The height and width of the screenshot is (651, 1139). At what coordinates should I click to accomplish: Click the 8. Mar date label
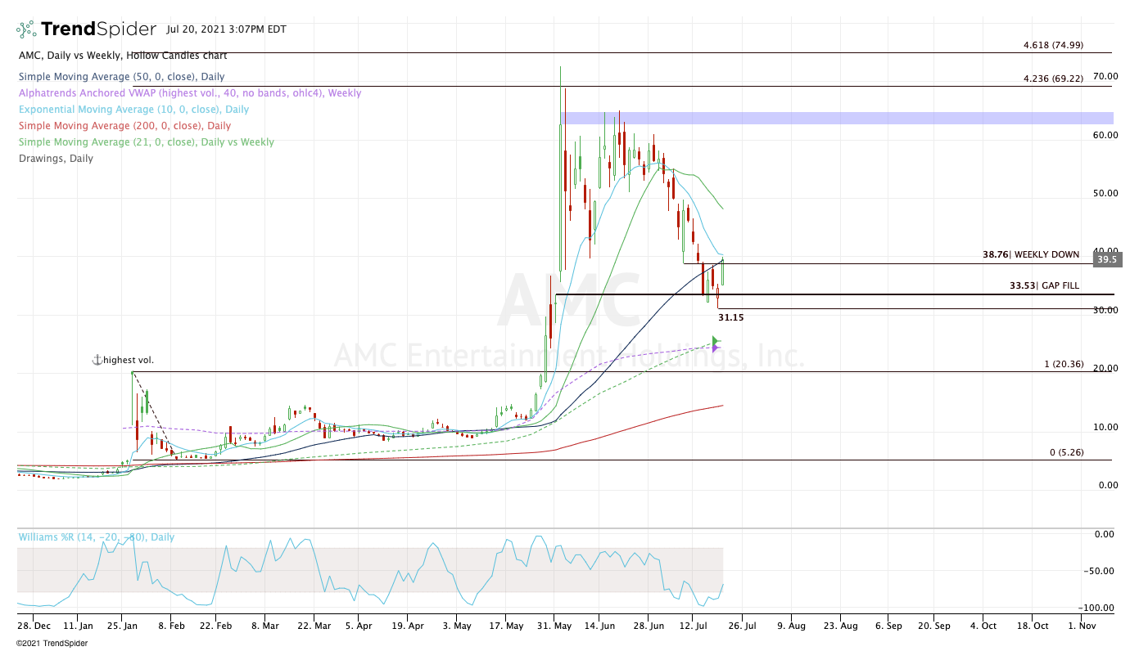click(x=264, y=626)
